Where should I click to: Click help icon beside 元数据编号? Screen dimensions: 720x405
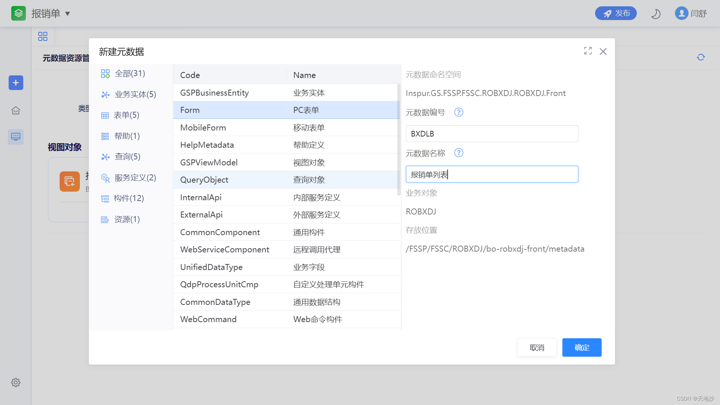click(x=459, y=112)
